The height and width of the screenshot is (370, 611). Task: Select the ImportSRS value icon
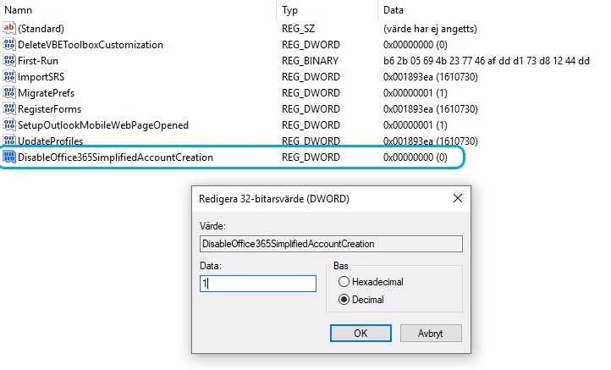pos(9,76)
